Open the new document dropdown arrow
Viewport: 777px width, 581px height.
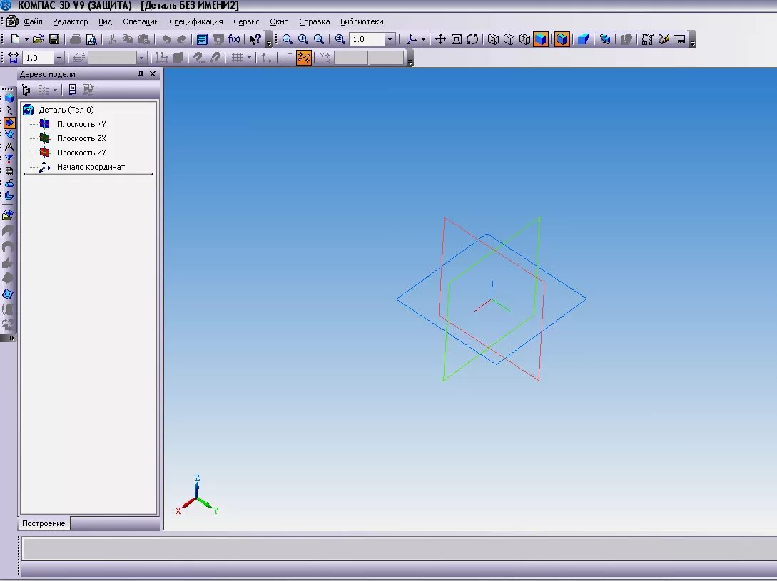26,40
